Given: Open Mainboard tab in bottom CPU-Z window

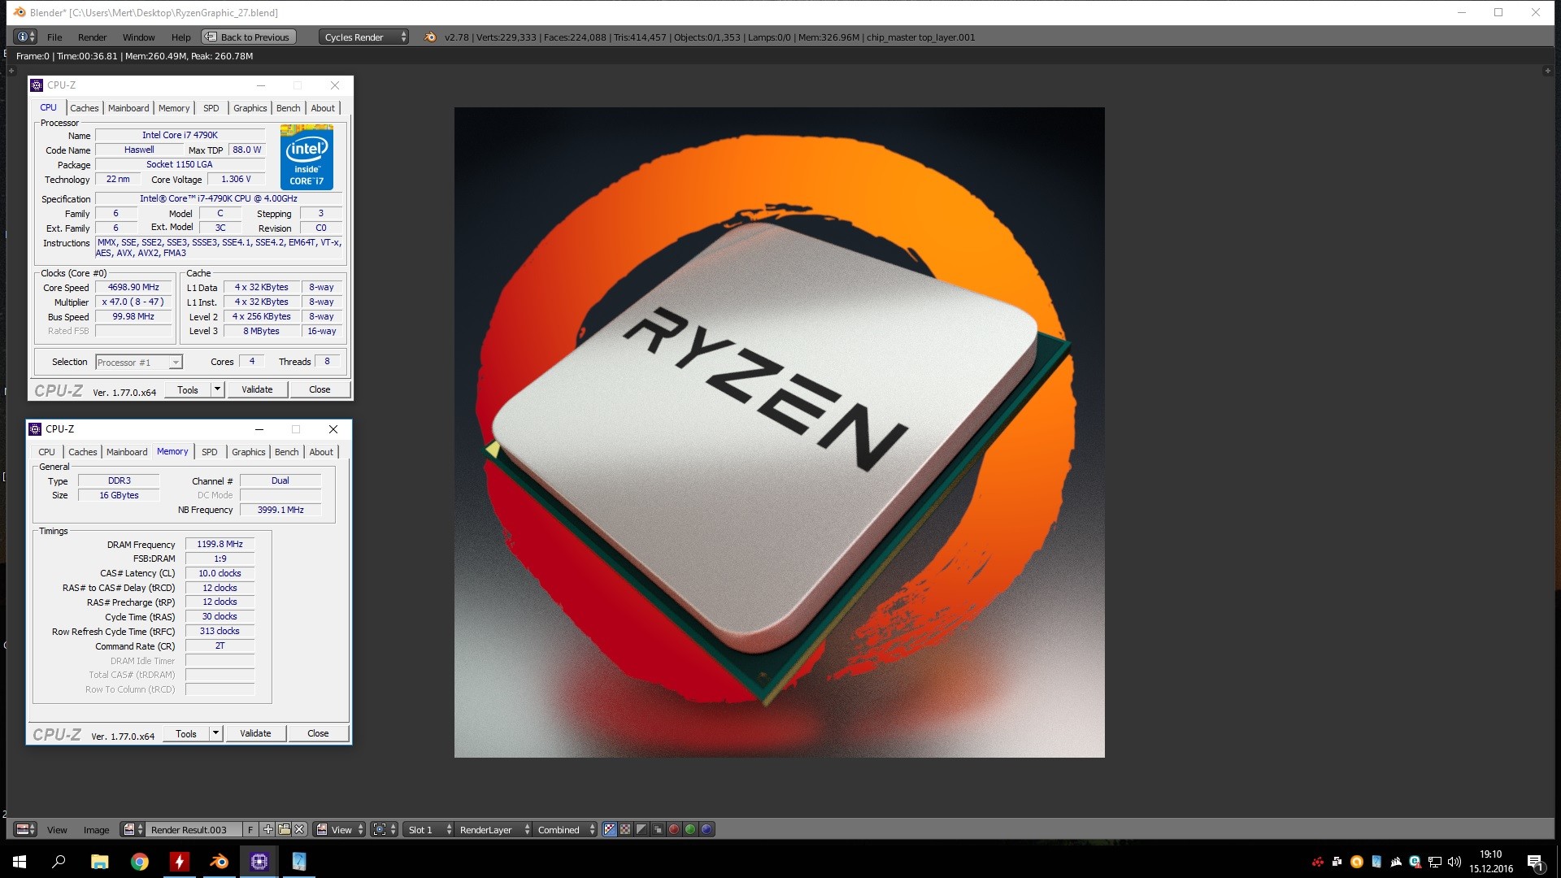Looking at the screenshot, I should (x=127, y=452).
